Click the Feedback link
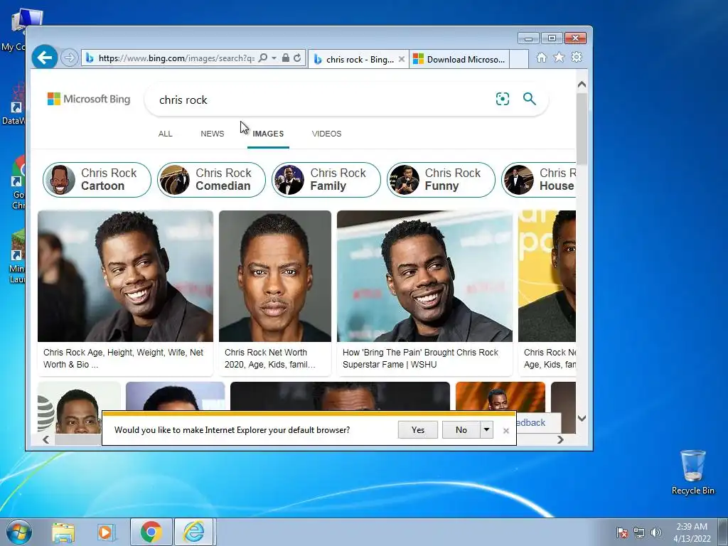Viewport: 728px width, 546px height. click(530, 422)
